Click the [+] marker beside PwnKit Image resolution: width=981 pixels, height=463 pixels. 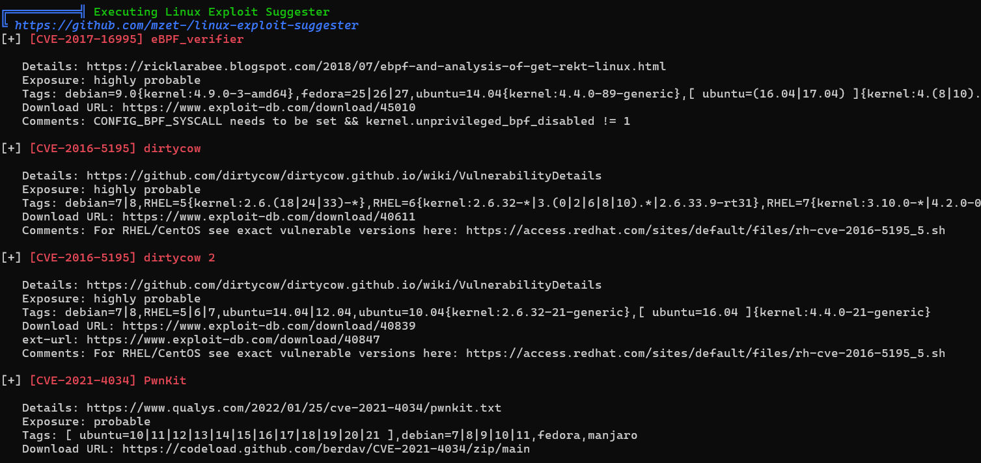click(x=12, y=380)
